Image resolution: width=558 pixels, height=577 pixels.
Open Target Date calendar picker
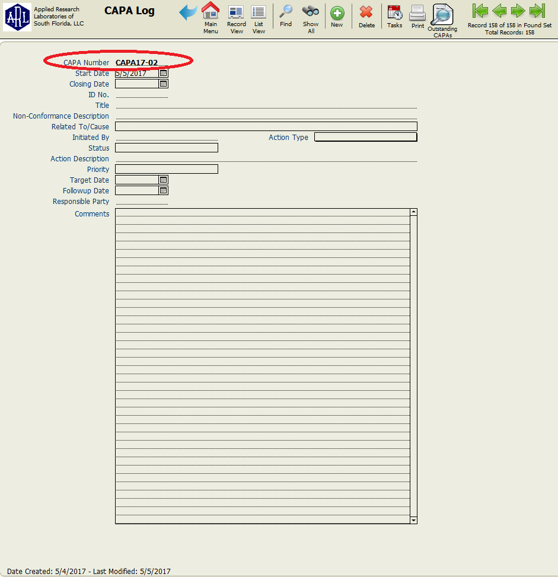[x=164, y=180]
